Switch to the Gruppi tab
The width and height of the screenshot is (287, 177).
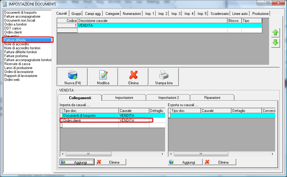tap(76, 14)
